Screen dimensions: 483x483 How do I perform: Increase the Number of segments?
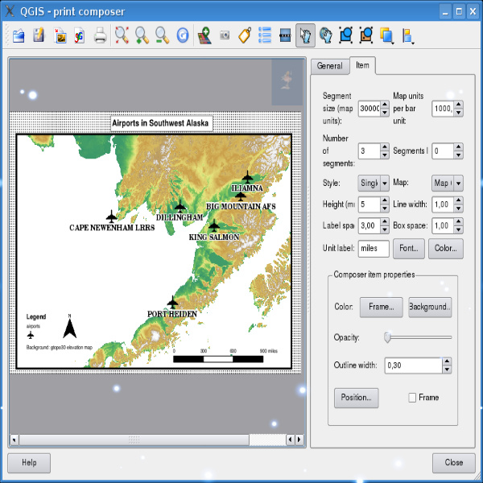point(385,147)
